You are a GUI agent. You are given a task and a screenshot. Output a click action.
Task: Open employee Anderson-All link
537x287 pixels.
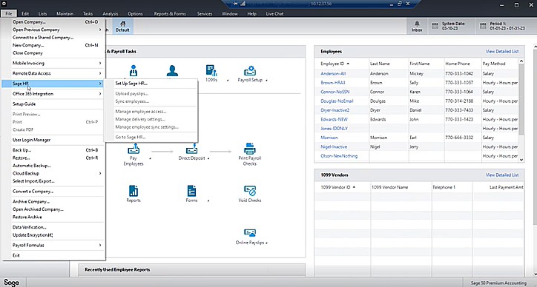333,73
